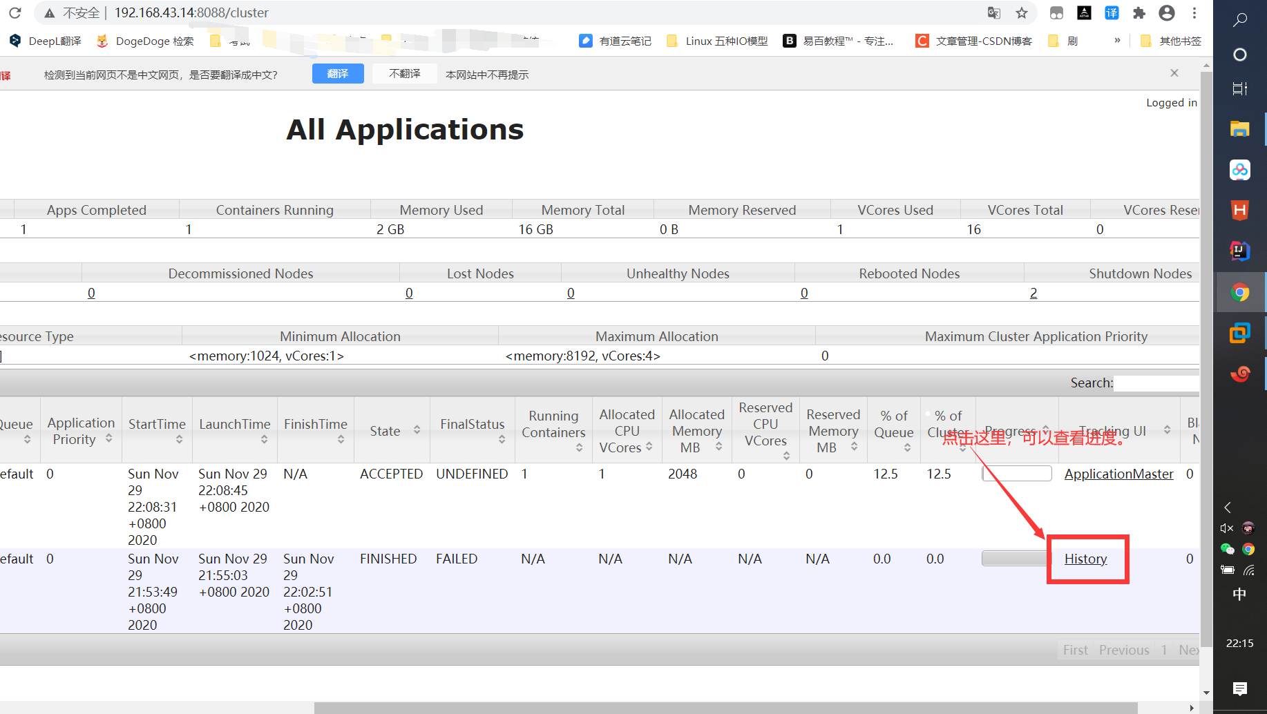
Task: Click 本网站中不再提示 link
Action: click(487, 75)
